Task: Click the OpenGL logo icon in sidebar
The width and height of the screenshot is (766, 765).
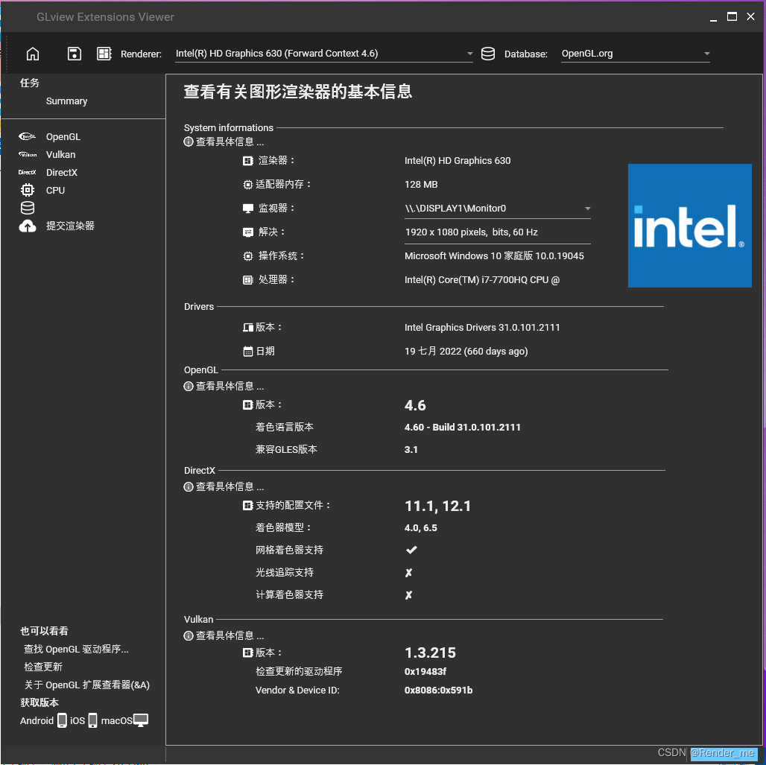Action: pyautogui.click(x=28, y=137)
